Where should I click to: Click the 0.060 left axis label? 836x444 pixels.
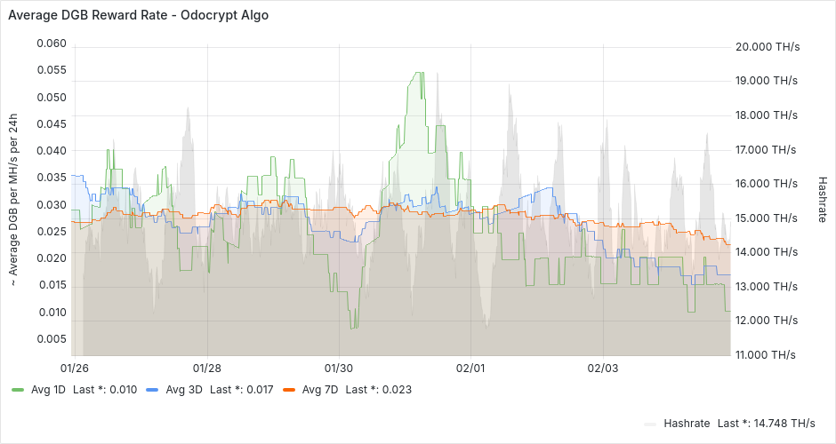point(51,44)
